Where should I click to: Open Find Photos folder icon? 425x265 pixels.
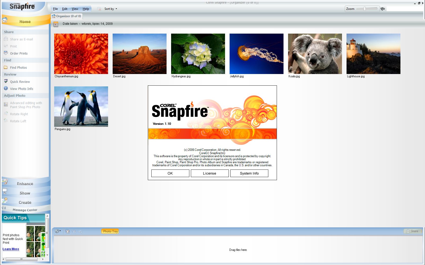click(x=6, y=67)
